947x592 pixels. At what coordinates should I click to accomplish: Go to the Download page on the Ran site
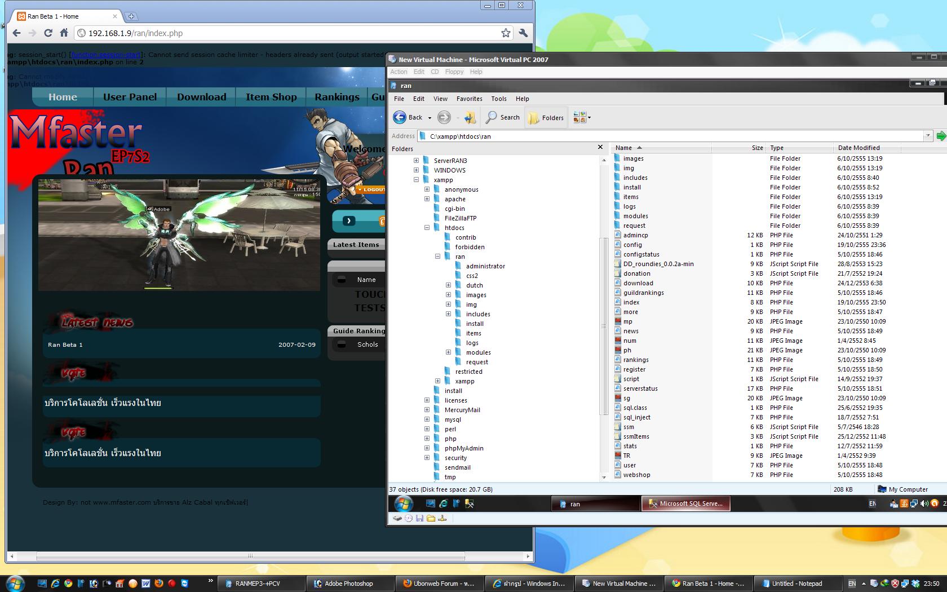[201, 97]
